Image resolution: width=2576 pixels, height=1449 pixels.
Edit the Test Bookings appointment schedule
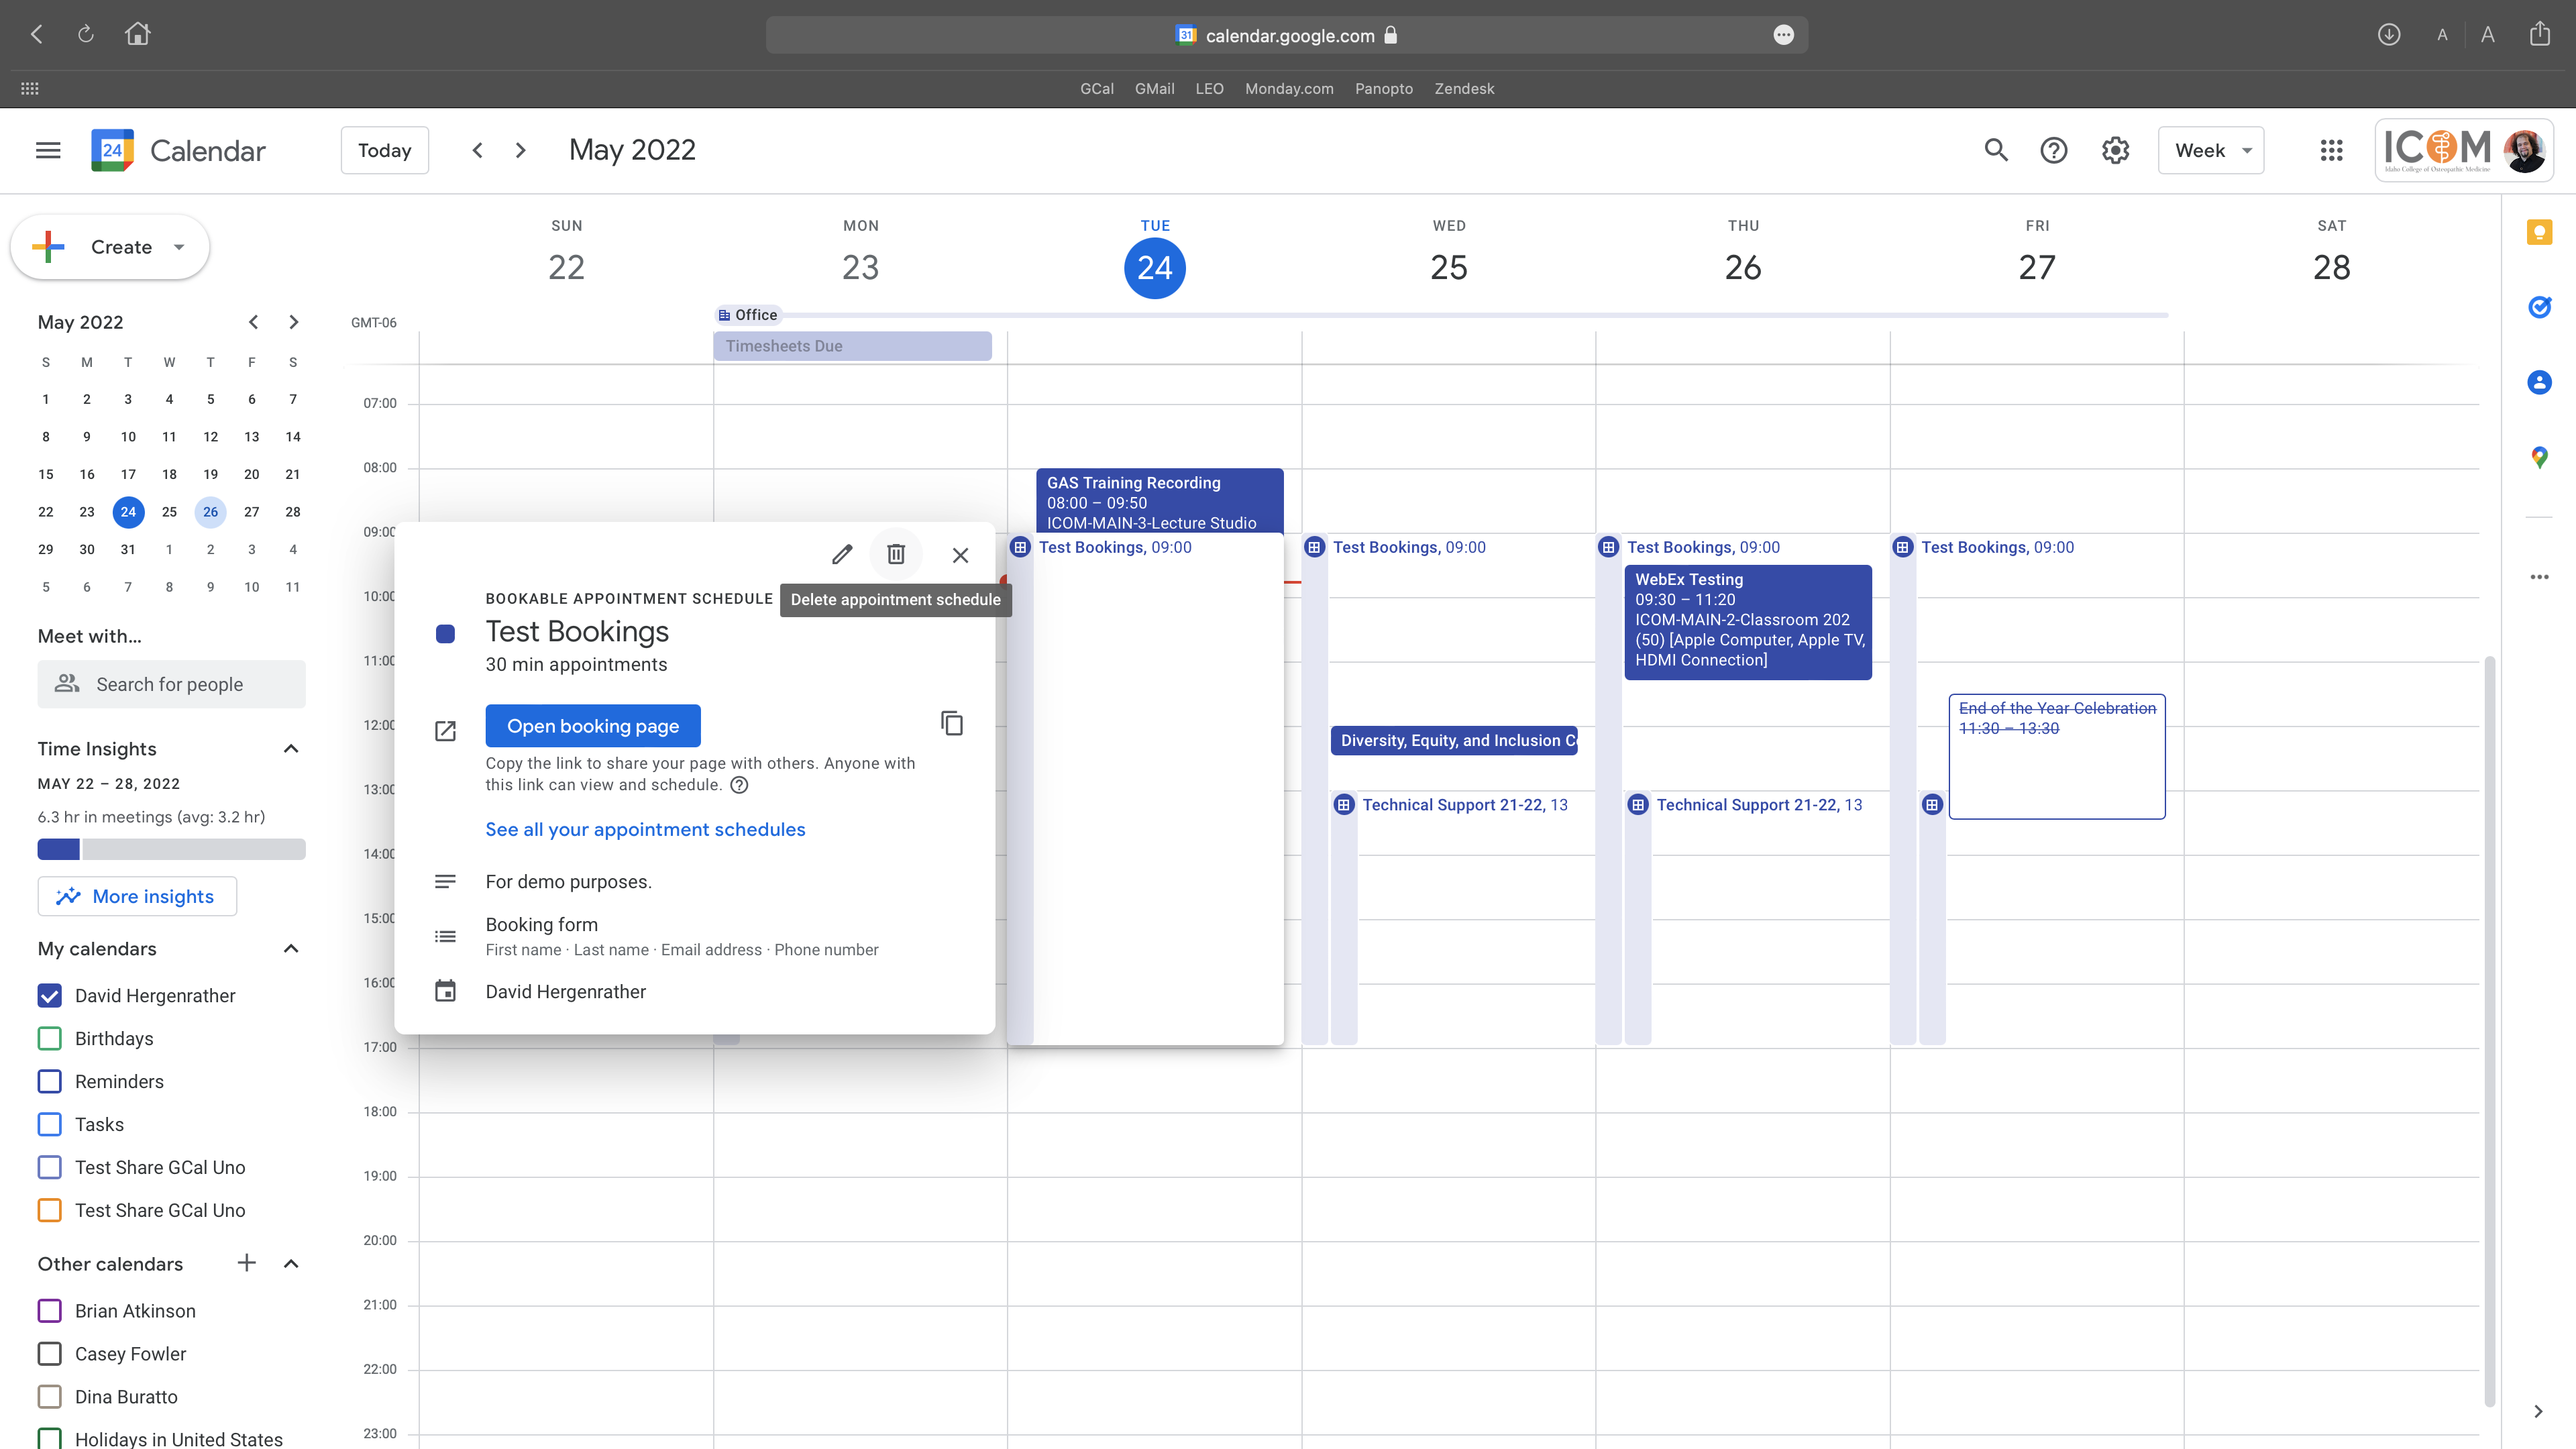pos(842,554)
